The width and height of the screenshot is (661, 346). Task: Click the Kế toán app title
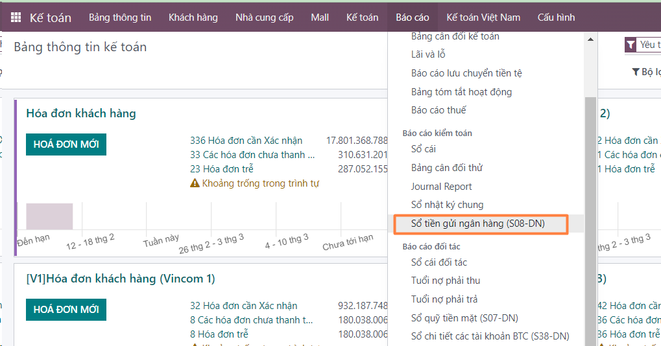pos(51,17)
